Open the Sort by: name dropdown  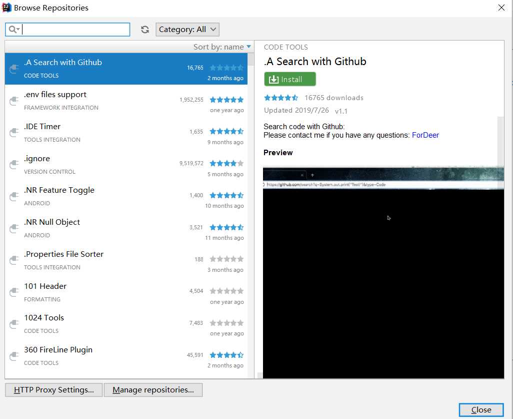[222, 47]
